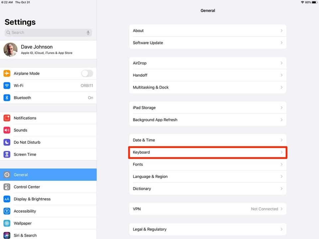319x239 pixels.
Task: Open Background App Refresh
Action: 208,120
